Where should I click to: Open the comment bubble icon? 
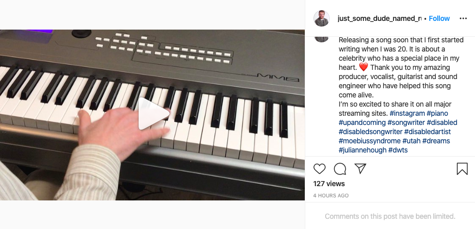click(340, 169)
